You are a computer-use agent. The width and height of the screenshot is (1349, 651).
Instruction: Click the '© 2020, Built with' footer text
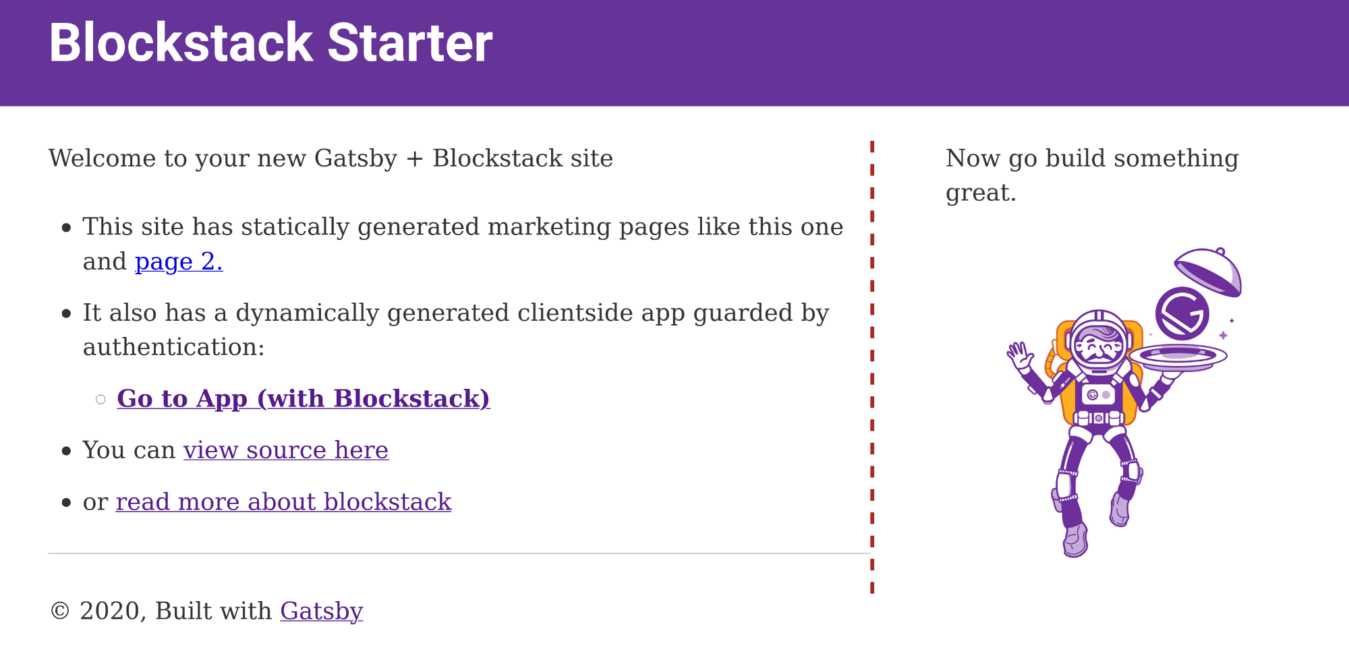coord(161,611)
